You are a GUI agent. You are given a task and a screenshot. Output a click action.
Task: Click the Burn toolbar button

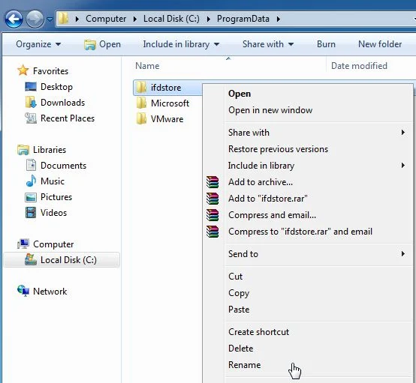click(326, 44)
